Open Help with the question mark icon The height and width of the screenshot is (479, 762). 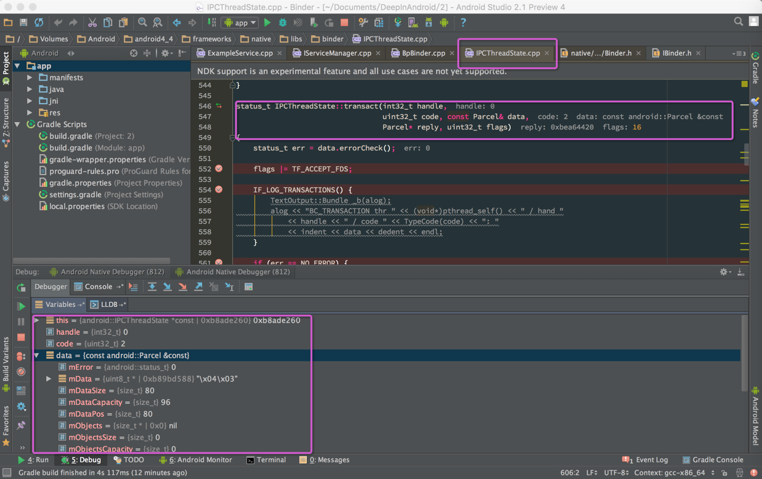point(463,23)
